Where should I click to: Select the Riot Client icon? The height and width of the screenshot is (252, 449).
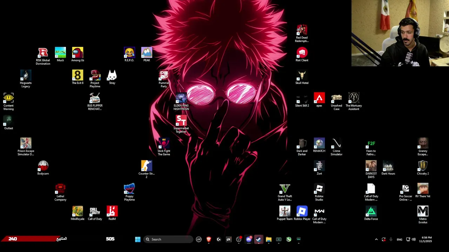coord(302,55)
